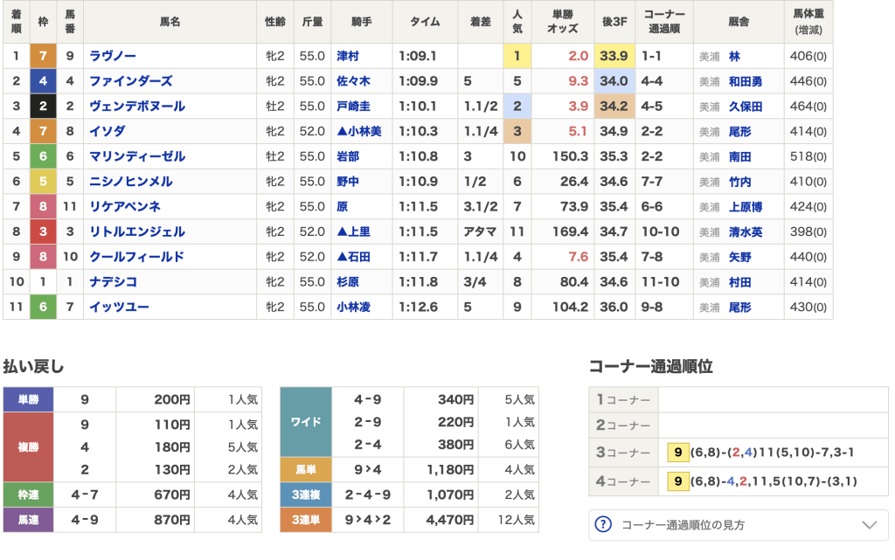Click the 馬単 payout label
The height and width of the screenshot is (560, 895).
coord(306,470)
